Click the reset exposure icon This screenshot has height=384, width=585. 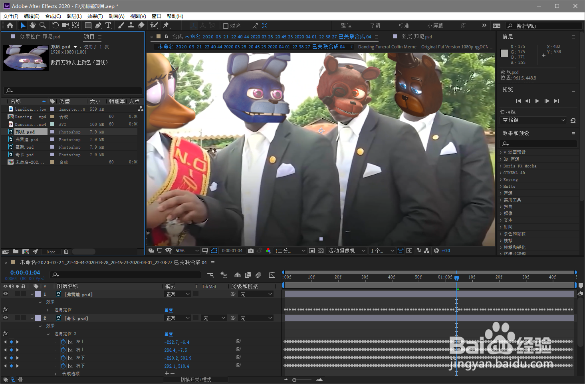click(x=436, y=251)
